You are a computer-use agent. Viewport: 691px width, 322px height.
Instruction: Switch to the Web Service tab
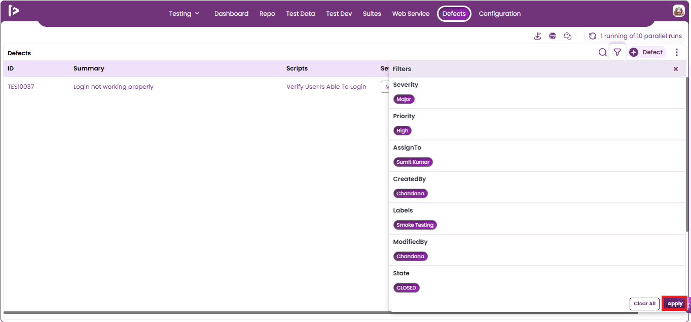pyautogui.click(x=411, y=14)
